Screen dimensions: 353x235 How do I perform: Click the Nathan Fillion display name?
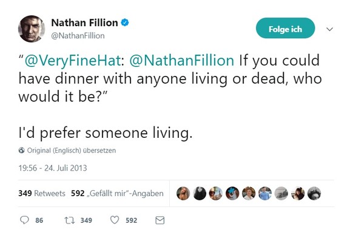[85, 22]
